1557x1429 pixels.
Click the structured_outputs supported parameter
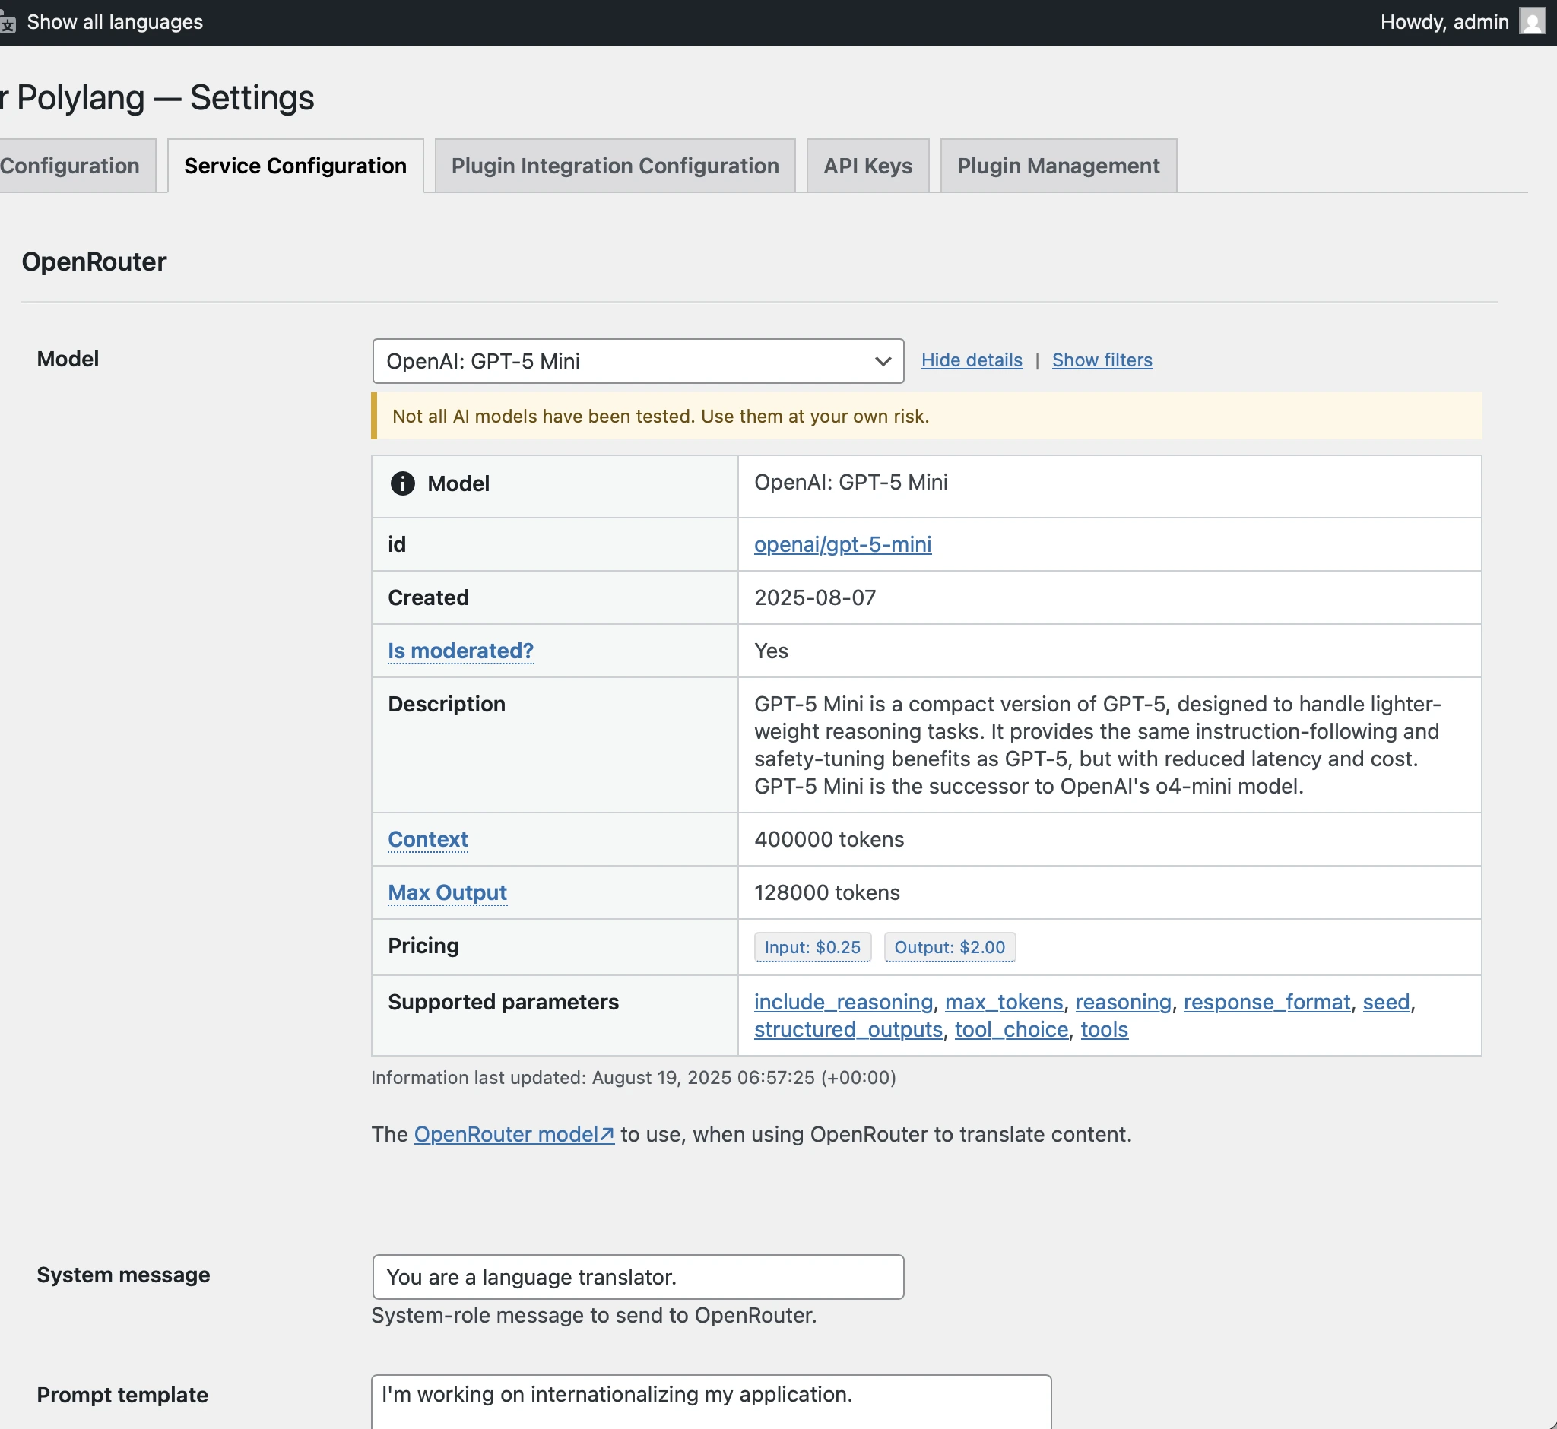848,1030
